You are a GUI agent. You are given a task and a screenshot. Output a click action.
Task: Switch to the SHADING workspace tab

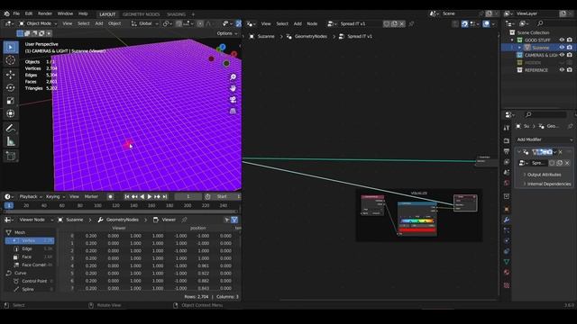tap(177, 14)
